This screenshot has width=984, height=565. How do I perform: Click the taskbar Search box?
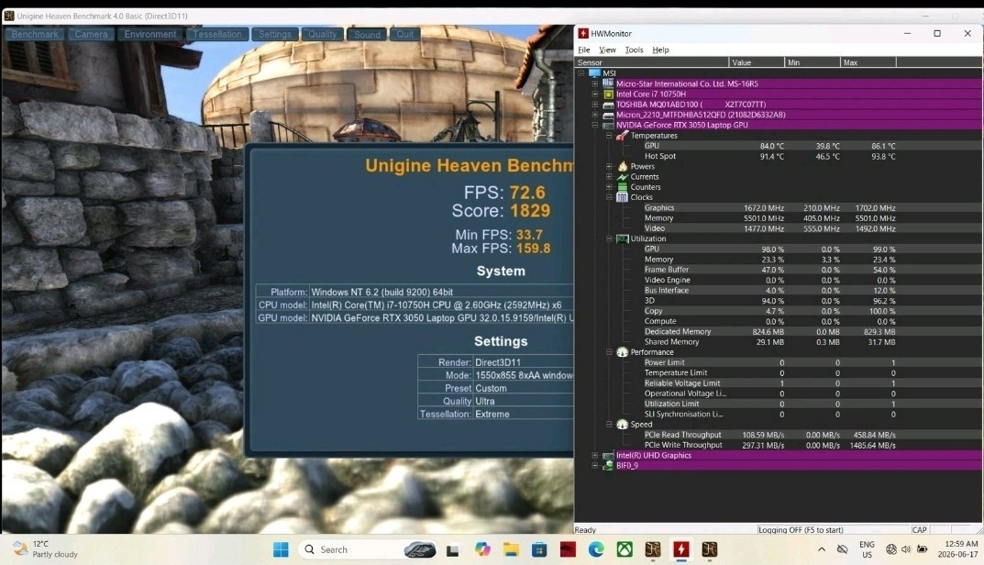pyautogui.click(x=367, y=550)
